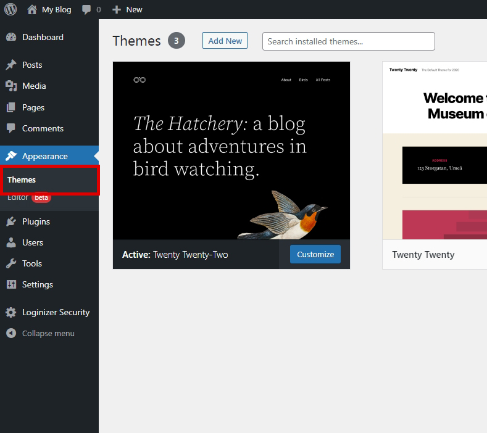487x433 pixels.
Task: Click the beta badge next to Editor
Action: [x=41, y=197]
